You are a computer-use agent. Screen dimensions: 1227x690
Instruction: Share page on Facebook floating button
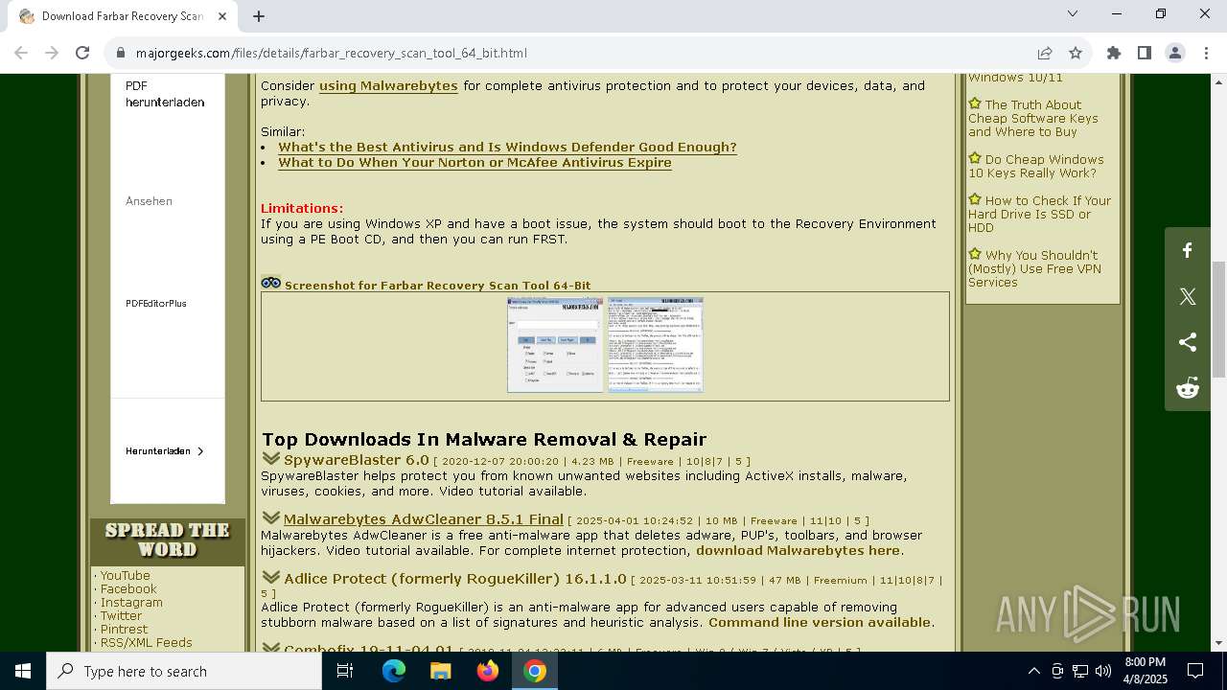pyautogui.click(x=1188, y=250)
